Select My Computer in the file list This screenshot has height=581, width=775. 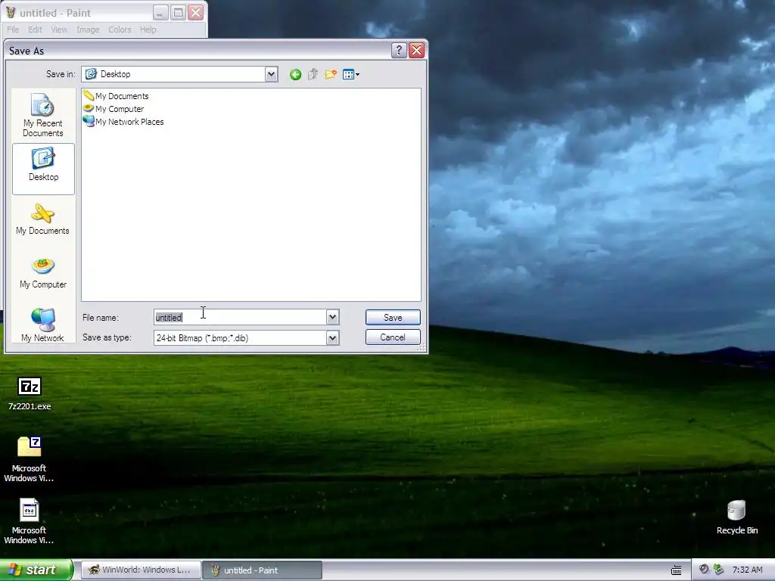point(114,109)
